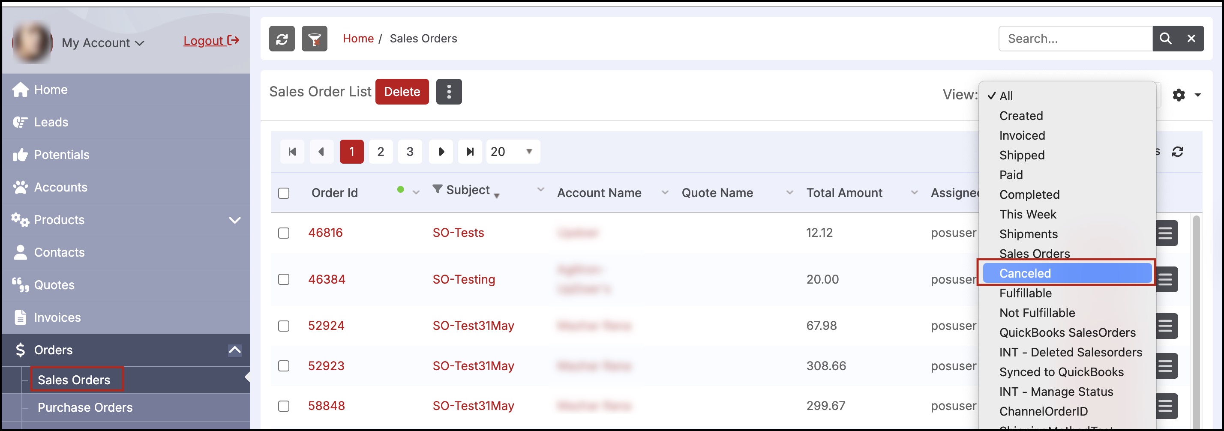Select the checkbox for order 46384
Image resolution: width=1224 pixels, height=431 pixels.
click(284, 279)
